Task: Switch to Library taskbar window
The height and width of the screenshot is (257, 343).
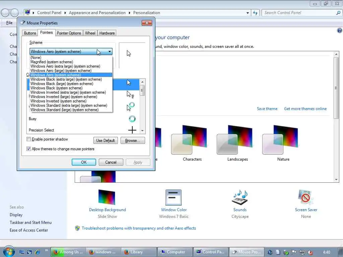Action: (x=139, y=252)
